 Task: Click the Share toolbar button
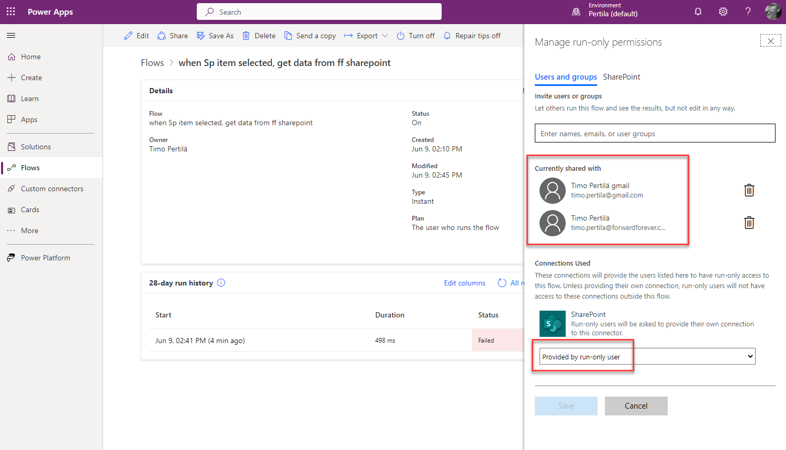point(173,36)
